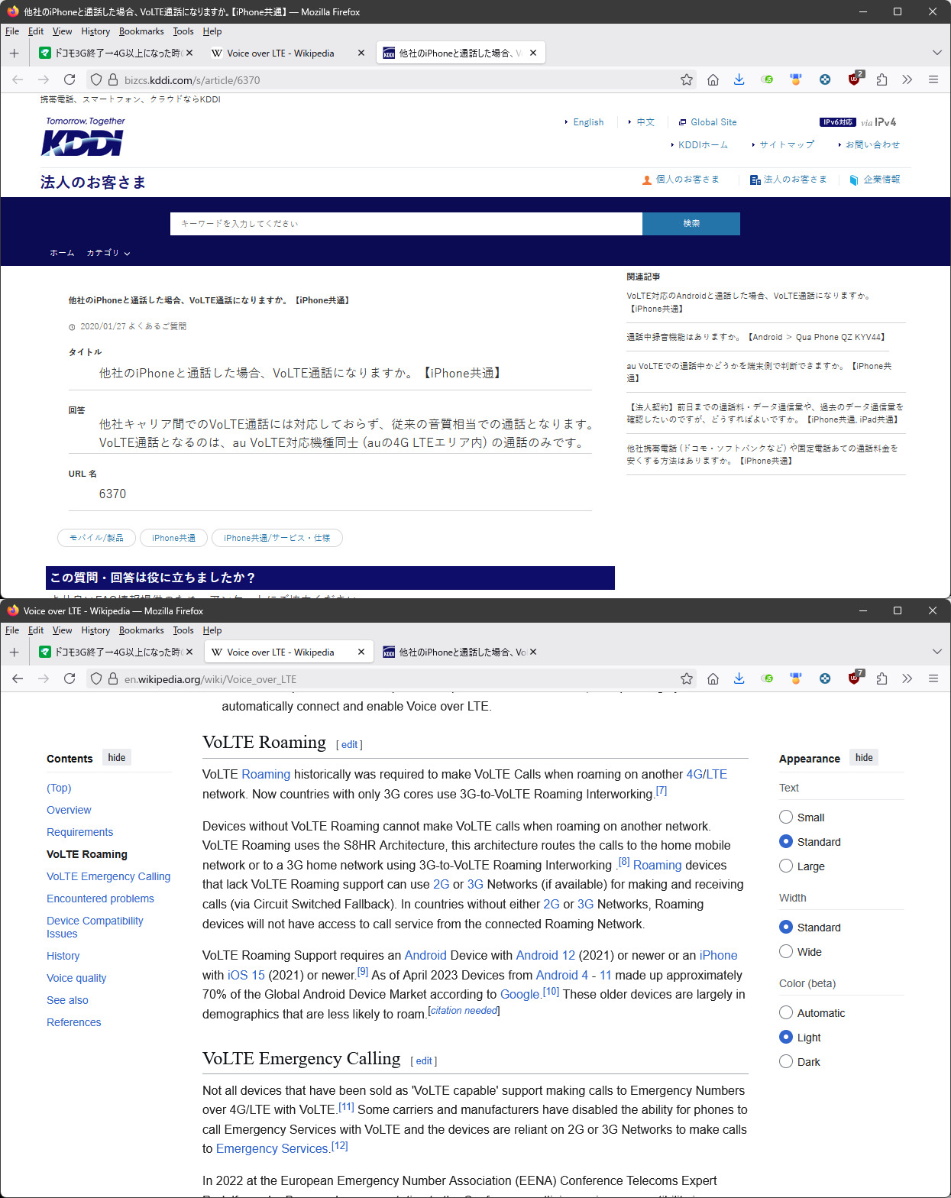Click the 検索 search button
Image resolution: width=951 pixels, height=1198 pixels.
691,223
